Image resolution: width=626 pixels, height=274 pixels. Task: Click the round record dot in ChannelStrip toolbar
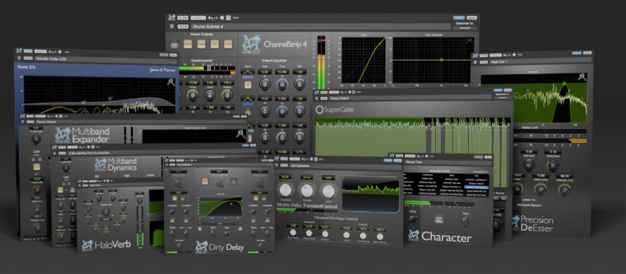(222, 18)
